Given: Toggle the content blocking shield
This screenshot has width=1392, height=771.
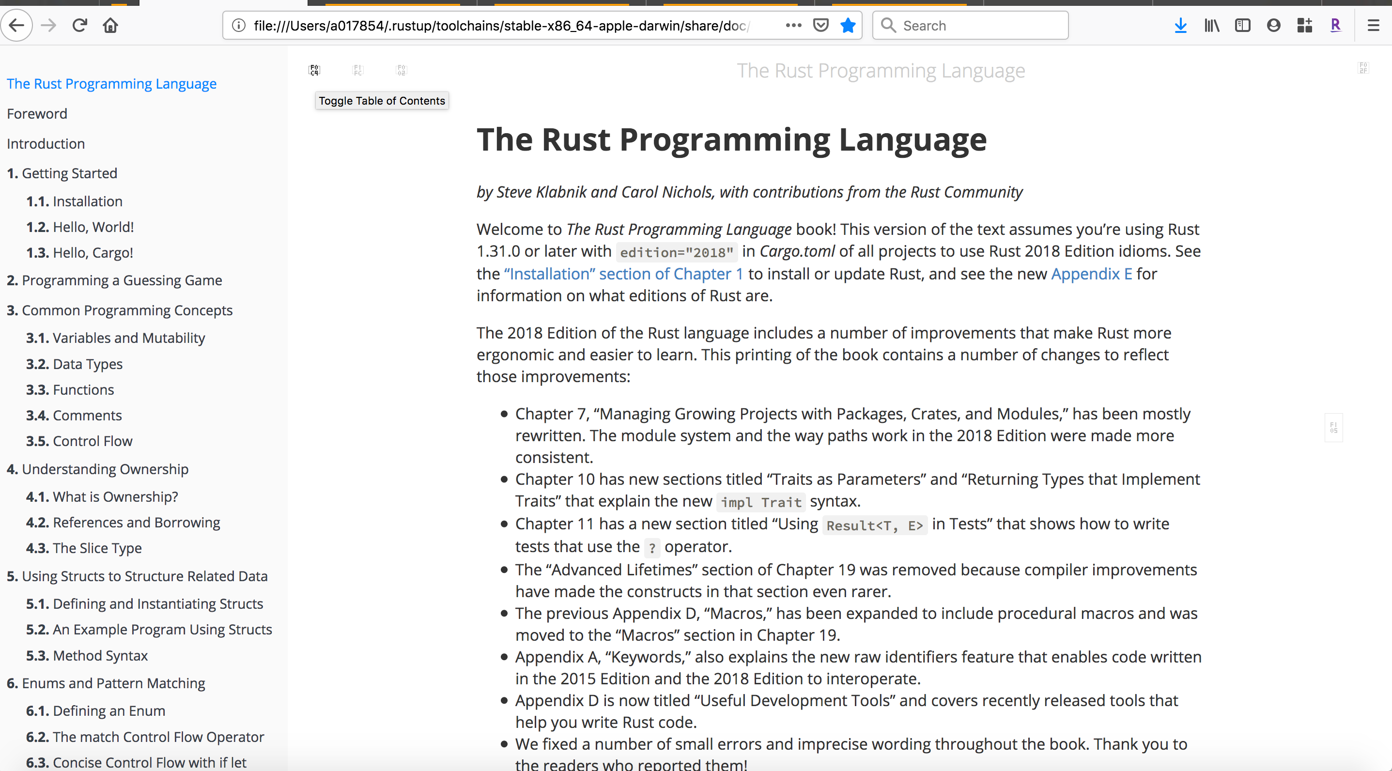Looking at the screenshot, I should (820, 25).
